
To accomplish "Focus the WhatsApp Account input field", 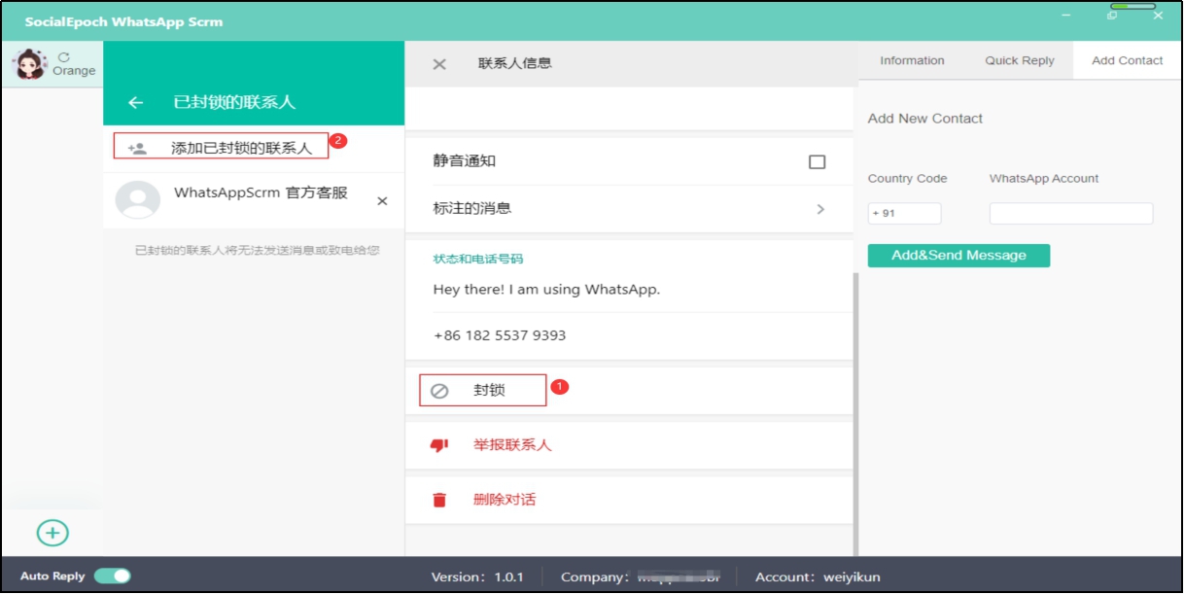I will [1071, 214].
